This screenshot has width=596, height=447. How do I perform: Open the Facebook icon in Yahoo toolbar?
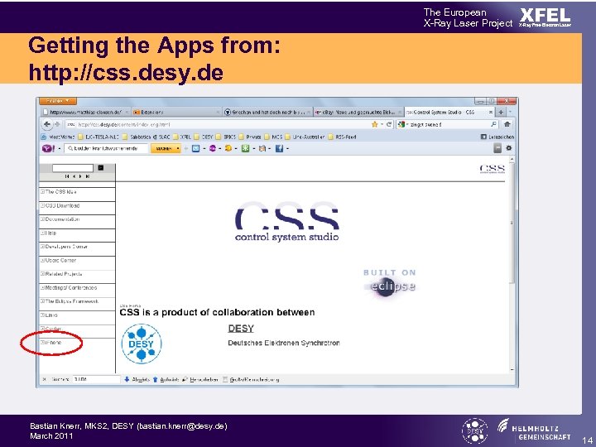pos(280,149)
